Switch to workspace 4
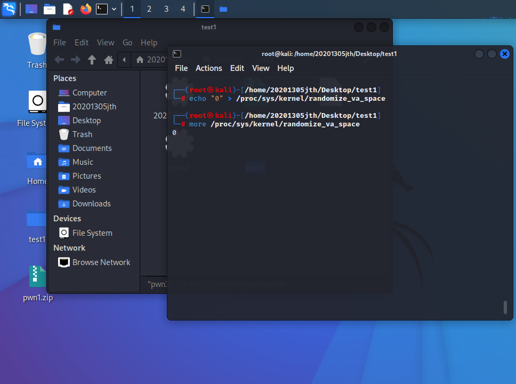 pyautogui.click(x=183, y=9)
